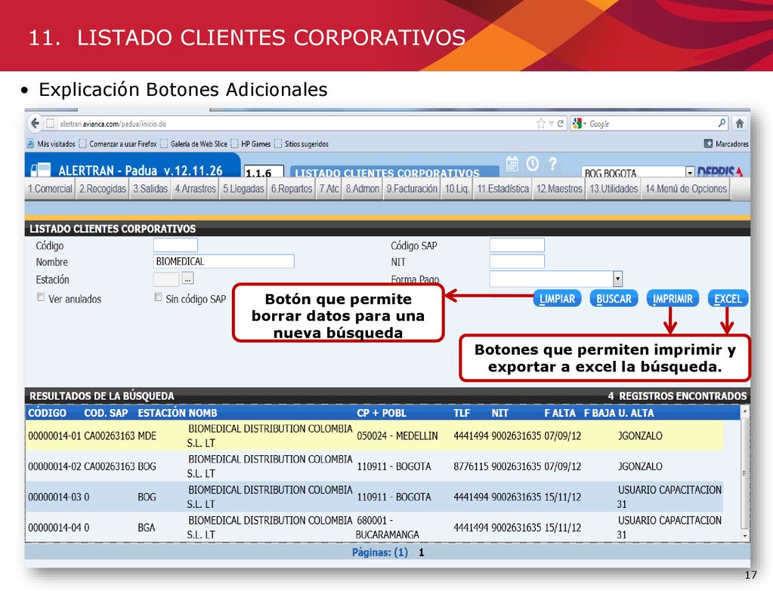Viewport: 773px width, 591px height.
Task: Open Más visitados bookmark
Action: click(x=51, y=144)
